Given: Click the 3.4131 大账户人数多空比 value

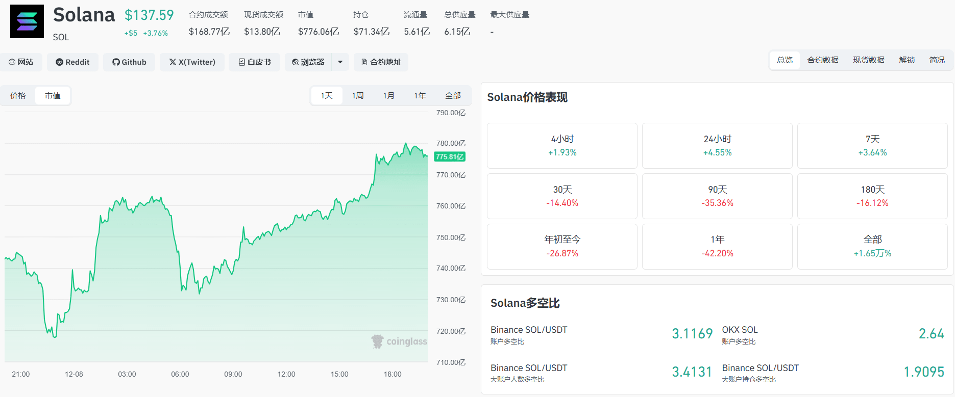Looking at the screenshot, I should tap(692, 372).
